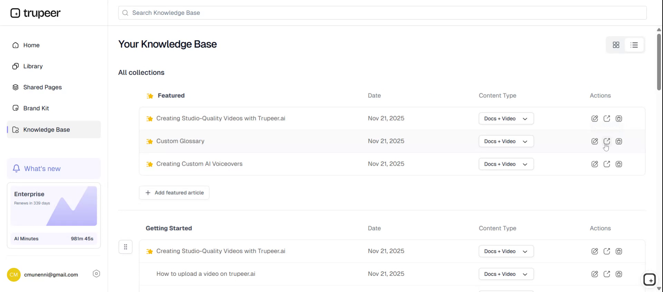This screenshot has height=292, width=663.
Task: Open Brand Kit in sidebar
Action: point(54,108)
